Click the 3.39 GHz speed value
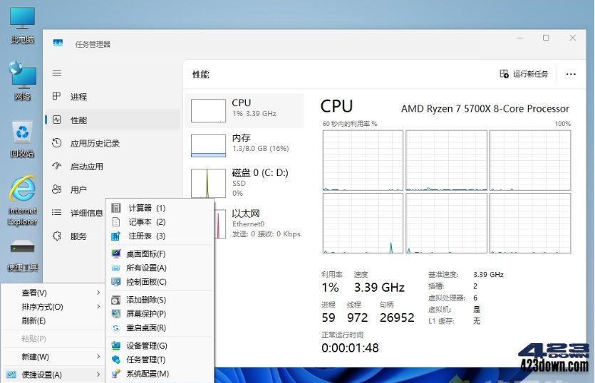The image size is (595, 383). coord(379,288)
